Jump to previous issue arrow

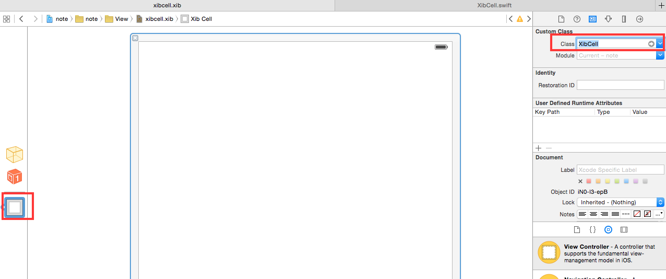coord(510,19)
